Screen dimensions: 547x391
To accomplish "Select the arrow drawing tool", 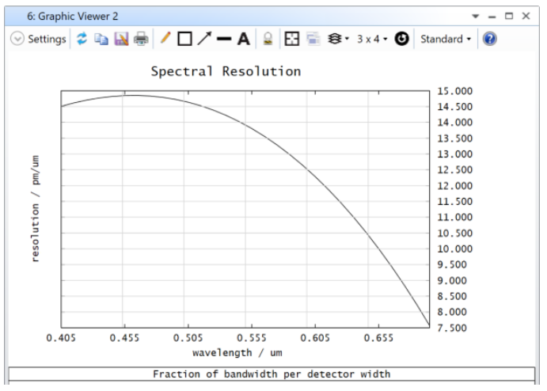I will [x=204, y=39].
